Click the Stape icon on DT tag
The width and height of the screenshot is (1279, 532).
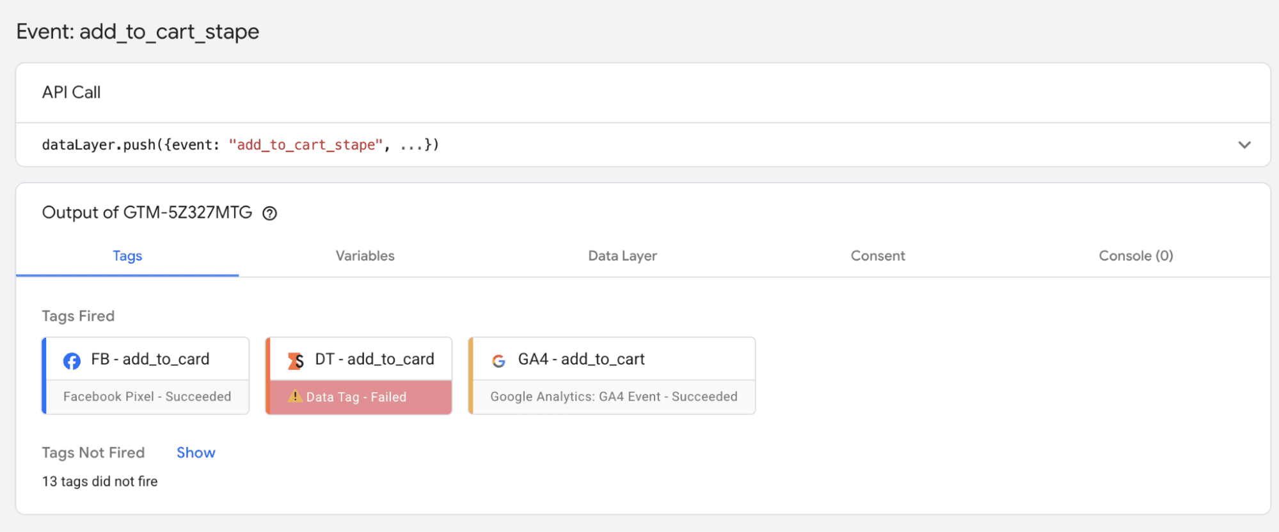[x=296, y=361]
